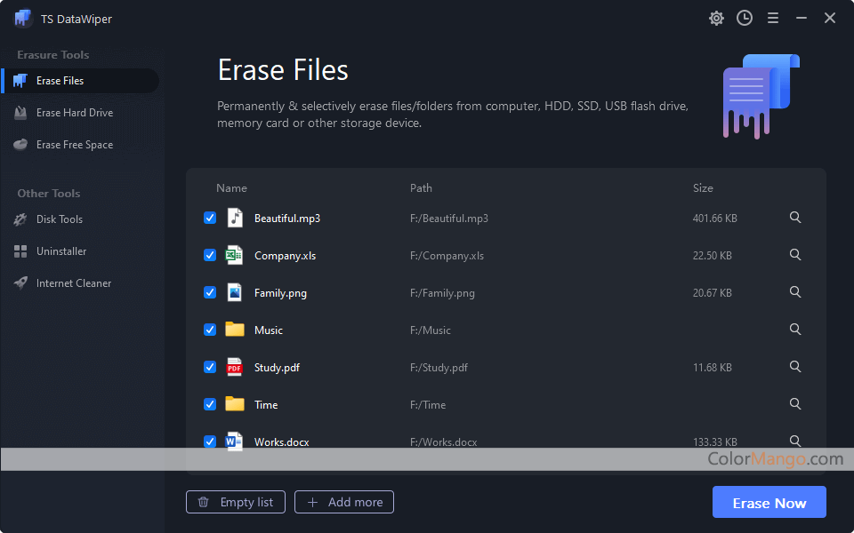The image size is (854, 533).
Task: Click the Family.png image file icon
Action: (234, 292)
